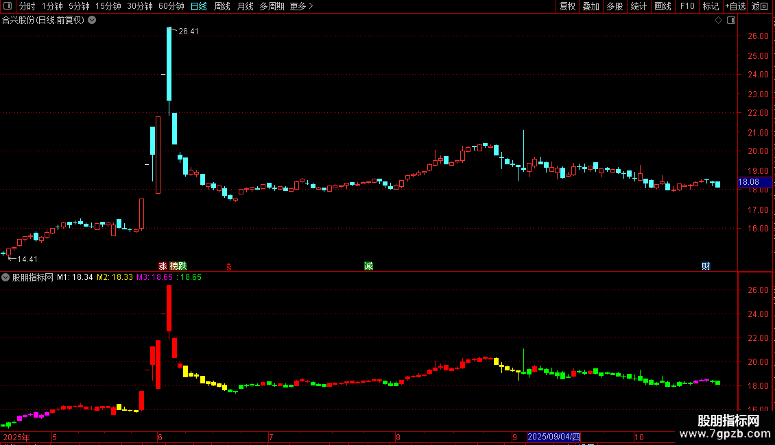
Task: Click the 标记 mark button
Action: (711, 6)
